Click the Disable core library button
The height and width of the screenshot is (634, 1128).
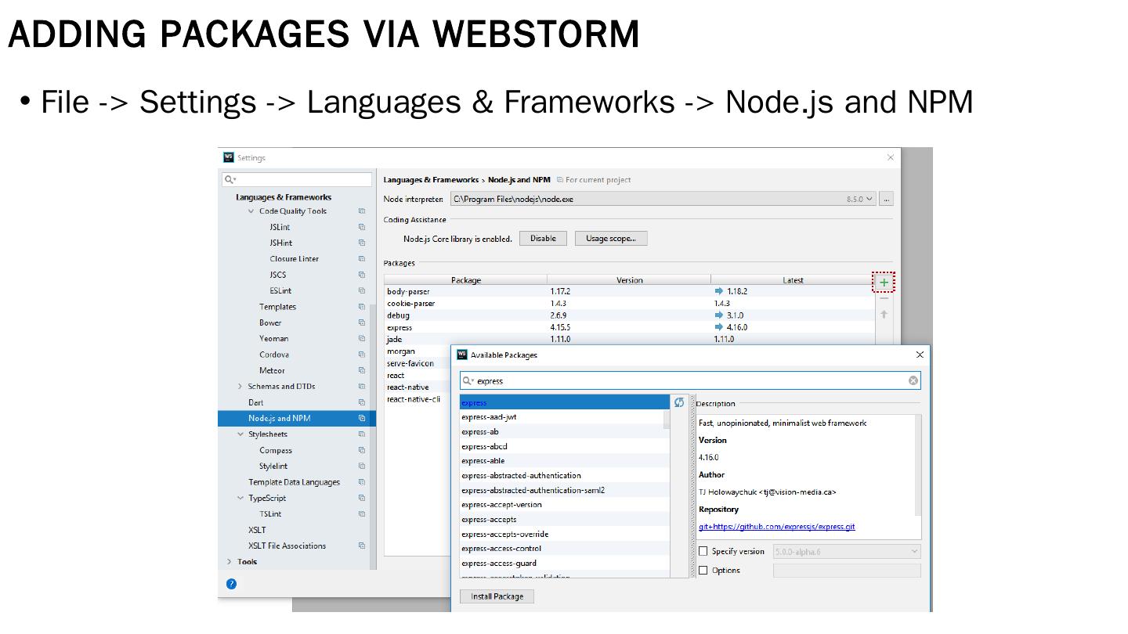tap(543, 239)
